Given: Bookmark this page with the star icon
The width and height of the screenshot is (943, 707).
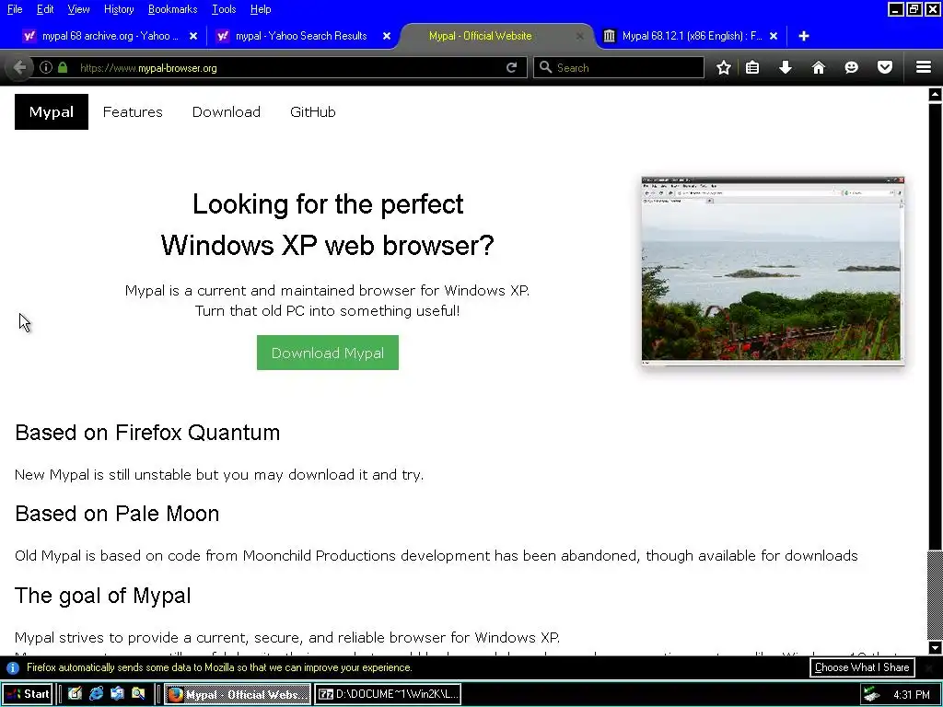Looking at the screenshot, I should coord(724,67).
